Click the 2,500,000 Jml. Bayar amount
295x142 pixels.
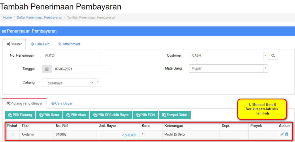point(129,135)
